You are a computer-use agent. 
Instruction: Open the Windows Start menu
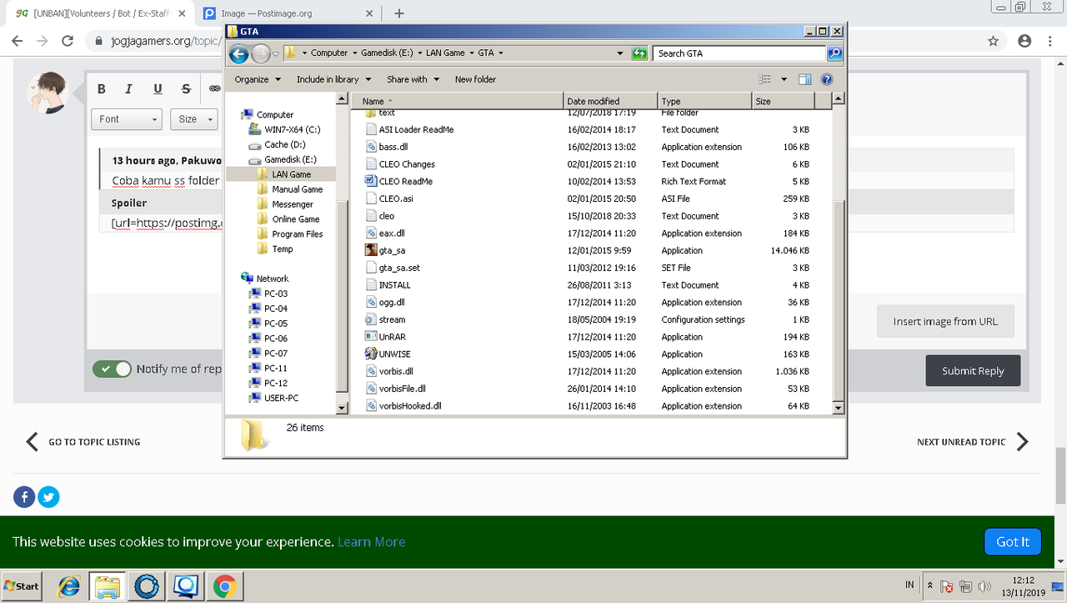(x=23, y=586)
